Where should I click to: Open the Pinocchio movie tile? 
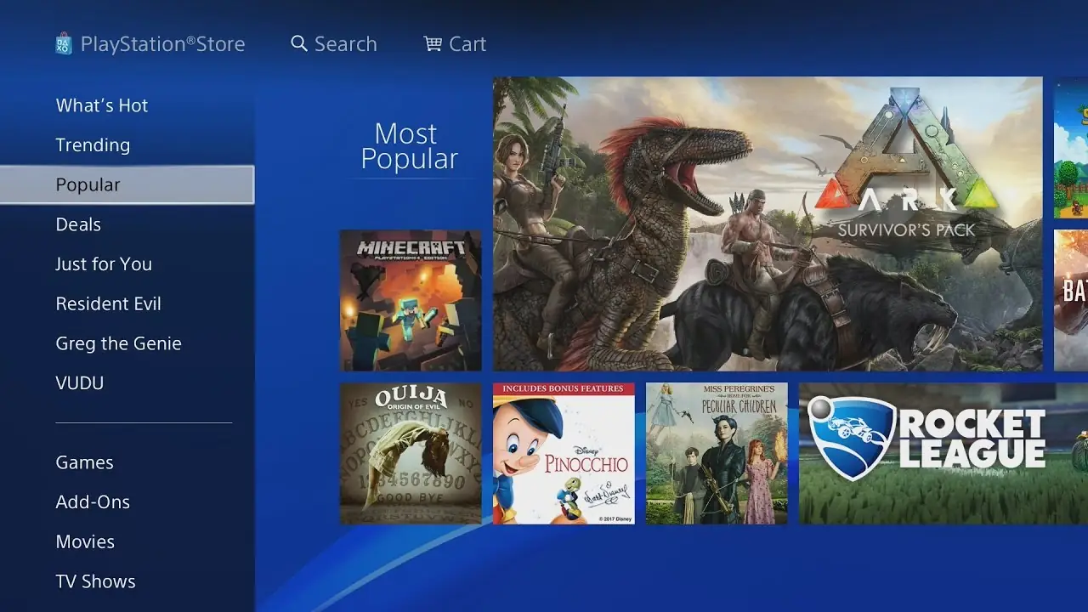[x=564, y=453]
